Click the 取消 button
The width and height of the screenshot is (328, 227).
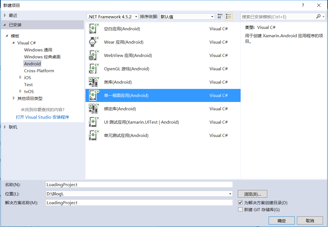[x=310, y=221]
